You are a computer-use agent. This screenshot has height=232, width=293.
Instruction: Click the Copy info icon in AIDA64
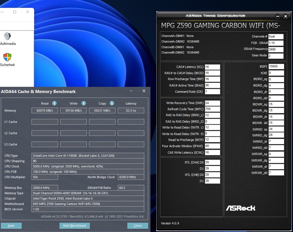[112, 103]
